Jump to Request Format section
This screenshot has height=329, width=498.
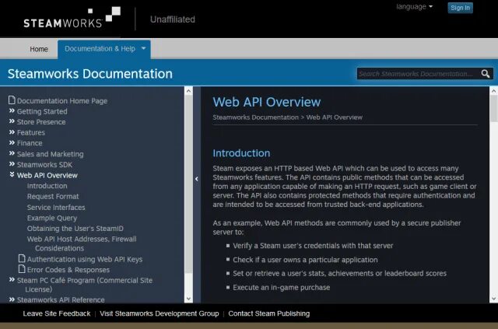tap(53, 196)
